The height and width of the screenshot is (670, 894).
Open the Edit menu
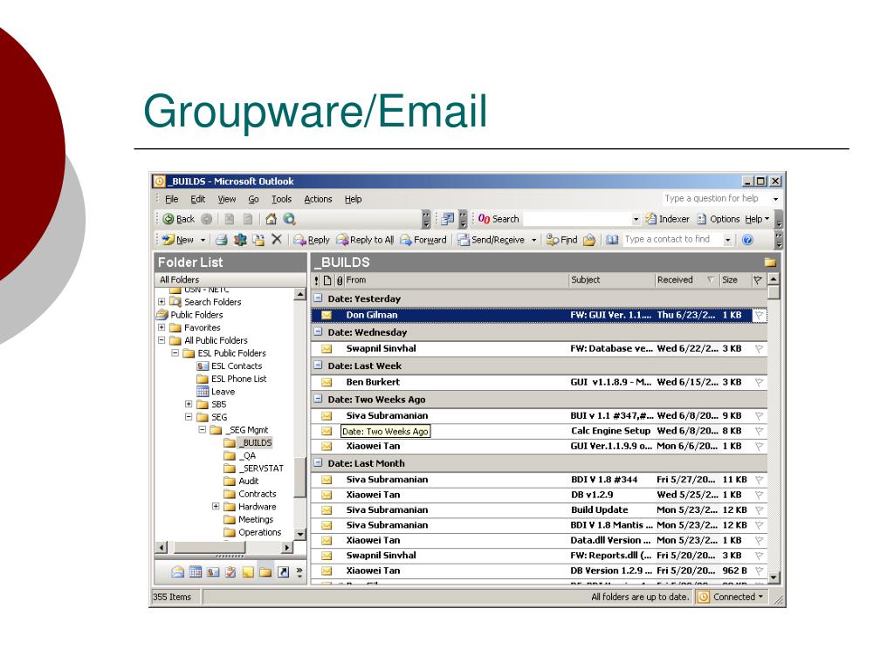point(198,199)
